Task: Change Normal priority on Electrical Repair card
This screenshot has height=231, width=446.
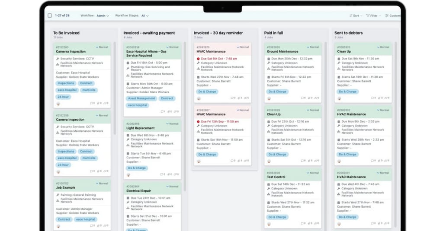Action: [x=172, y=187]
